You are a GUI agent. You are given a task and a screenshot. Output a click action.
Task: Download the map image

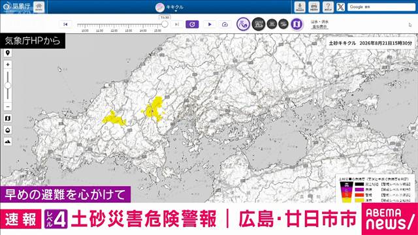click(300, 7)
